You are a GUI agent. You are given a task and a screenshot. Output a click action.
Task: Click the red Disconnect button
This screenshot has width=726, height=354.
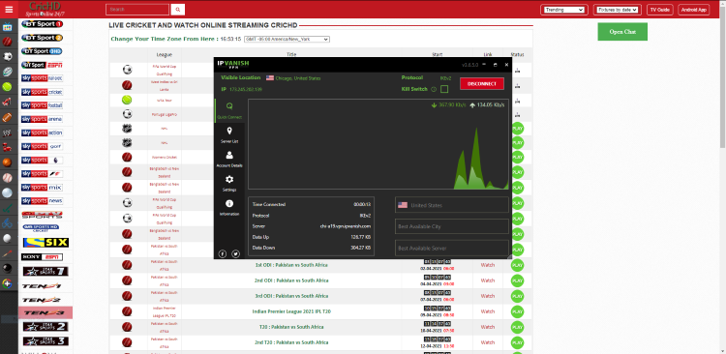tap(482, 84)
